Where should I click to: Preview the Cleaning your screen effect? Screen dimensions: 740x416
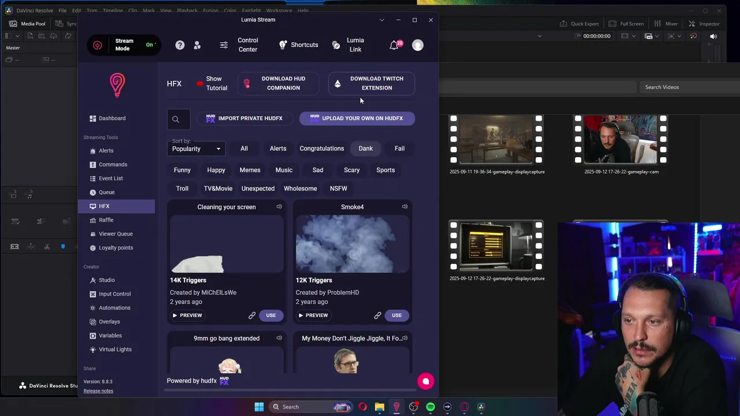pyautogui.click(x=187, y=315)
